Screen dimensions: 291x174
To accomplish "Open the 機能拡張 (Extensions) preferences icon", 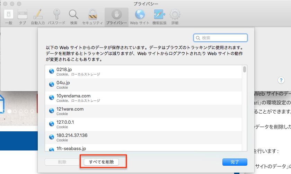I will pos(159,15).
